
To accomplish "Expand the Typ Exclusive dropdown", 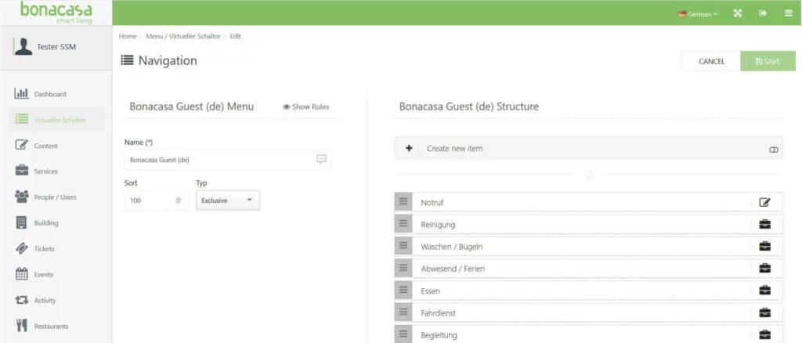I will tap(227, 200).
